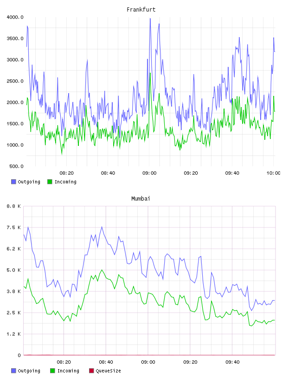Click the 08:20 time label in Frankfurt chart
This screenshot has width=282, height=378.
point(66,173)
